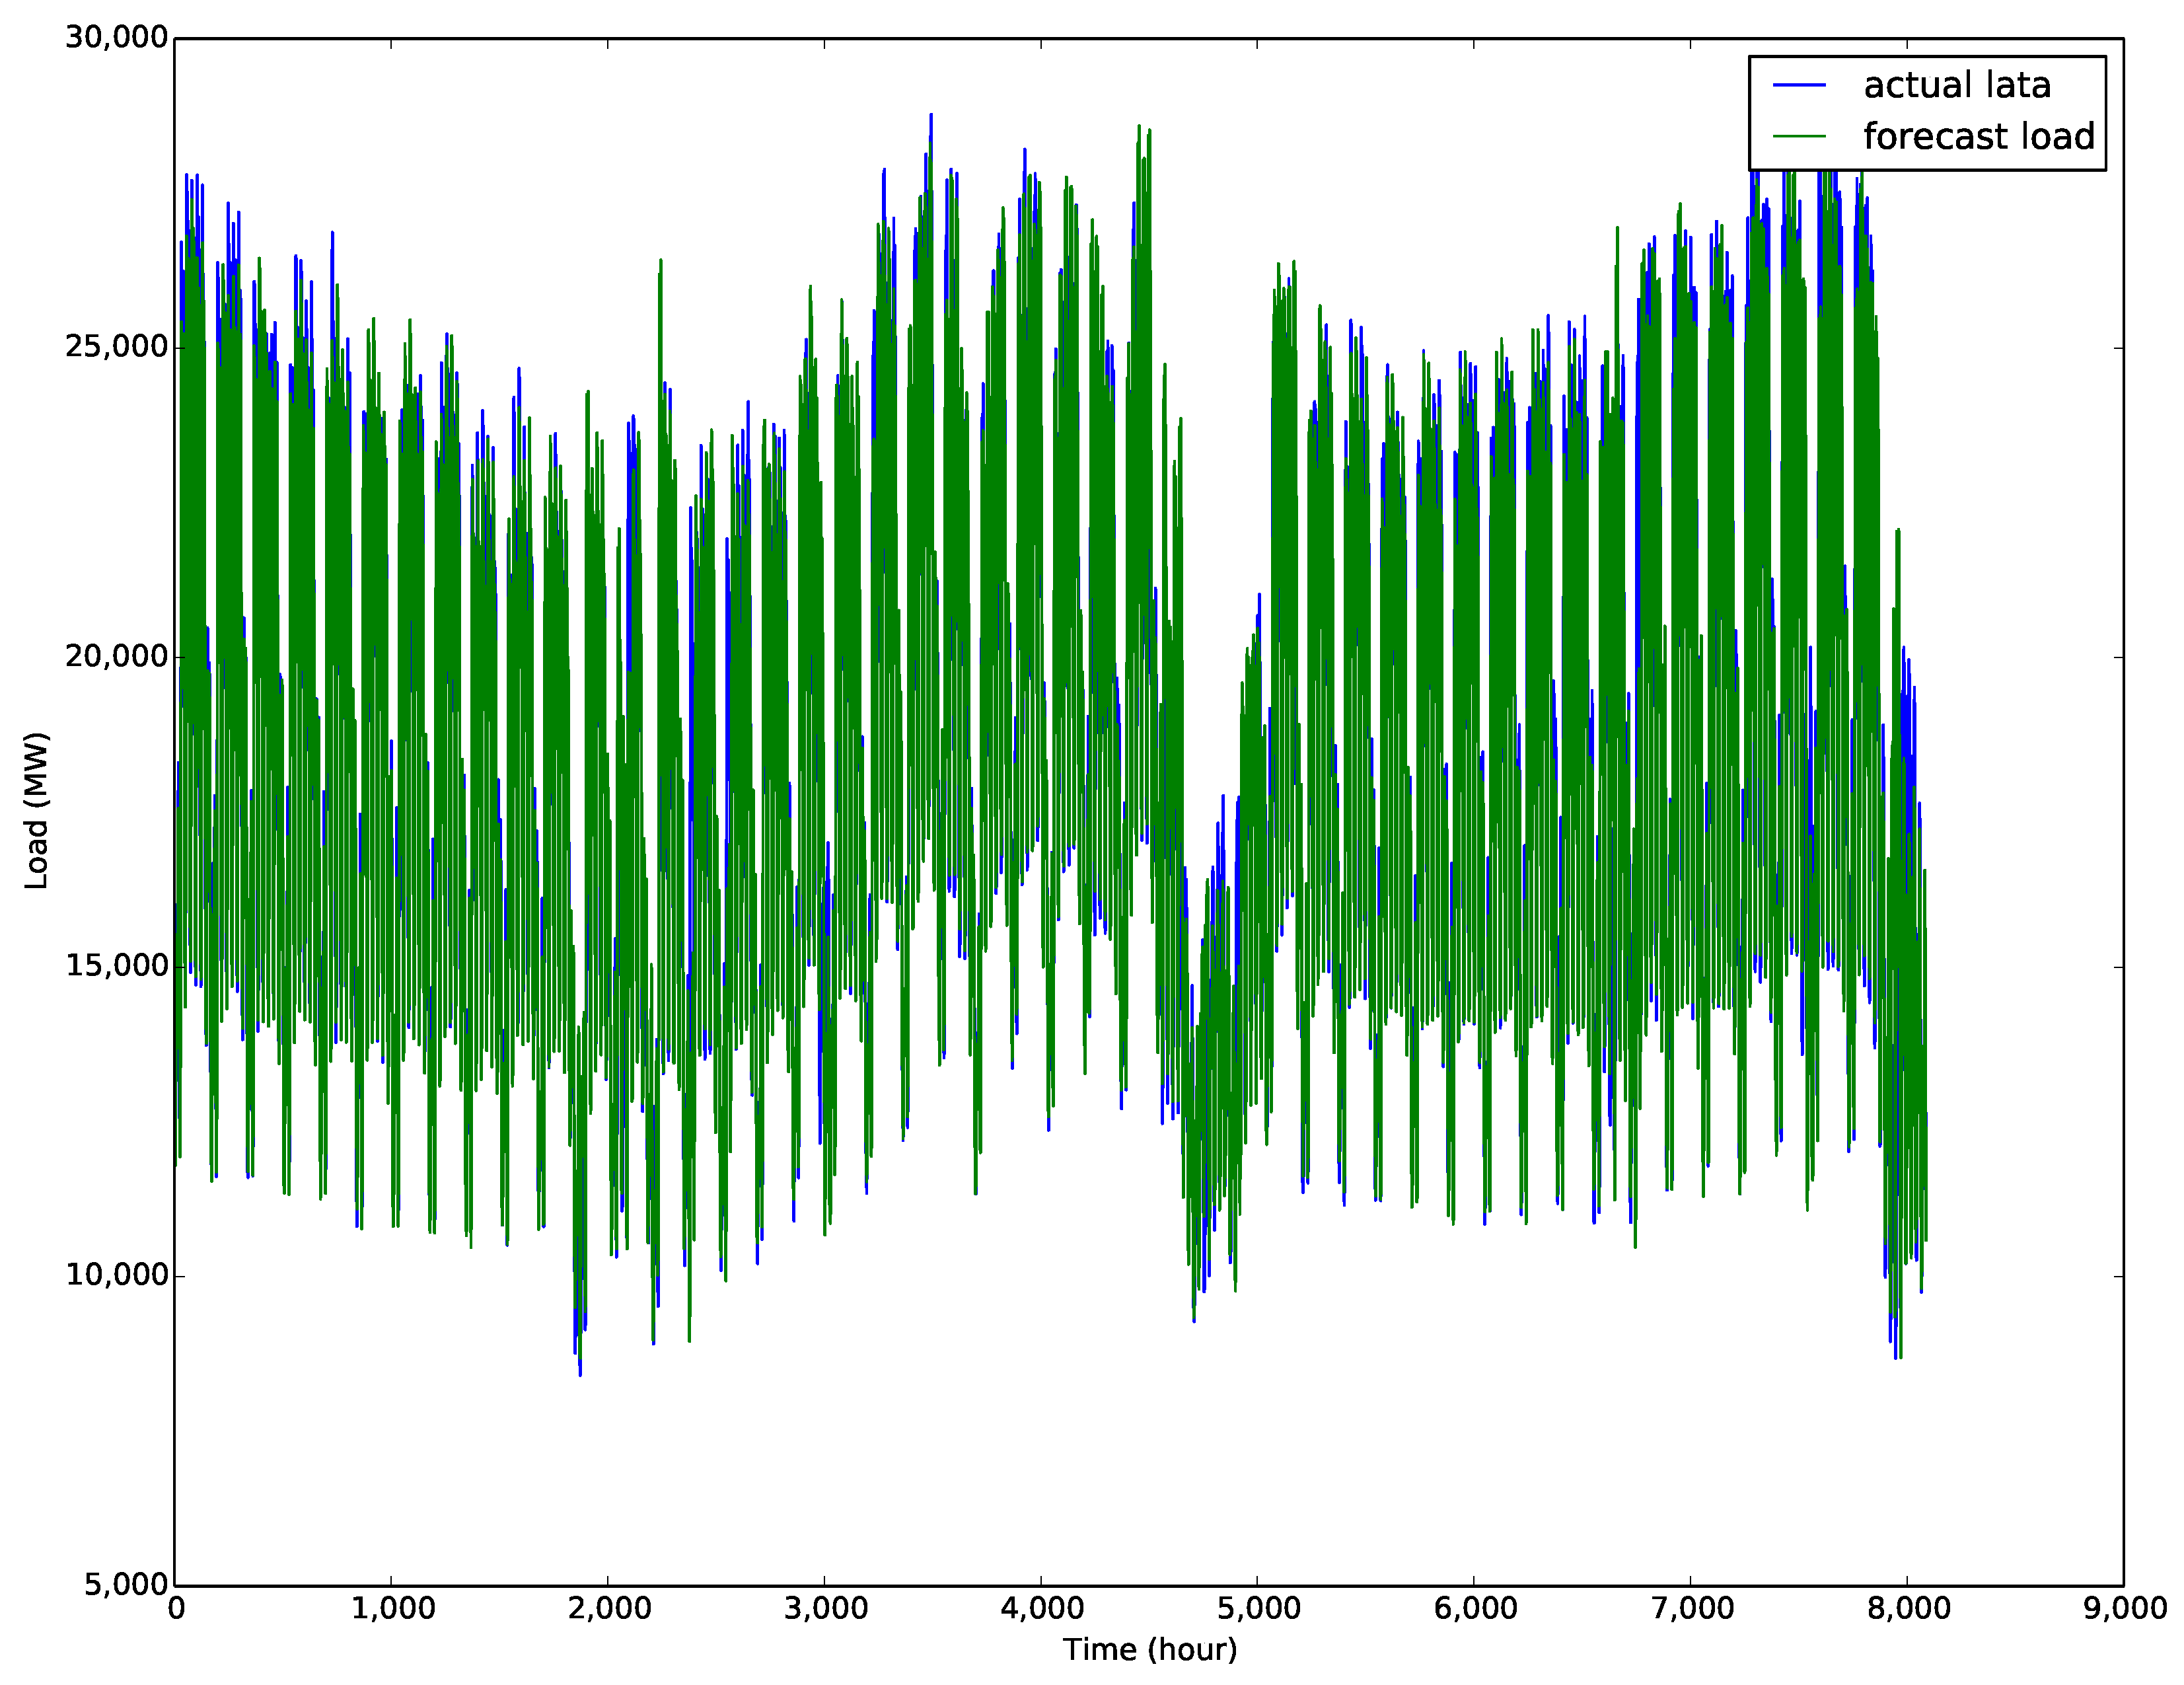Click the 25,000 y-axis tick label
Screen dimensions: 2184x1685
116,347
